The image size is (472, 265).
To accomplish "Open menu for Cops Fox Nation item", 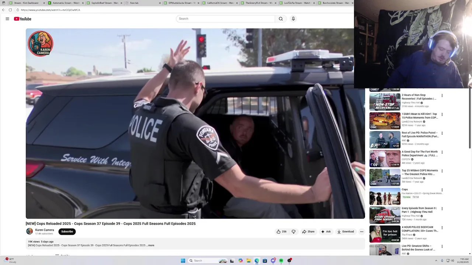I will 442,190.
